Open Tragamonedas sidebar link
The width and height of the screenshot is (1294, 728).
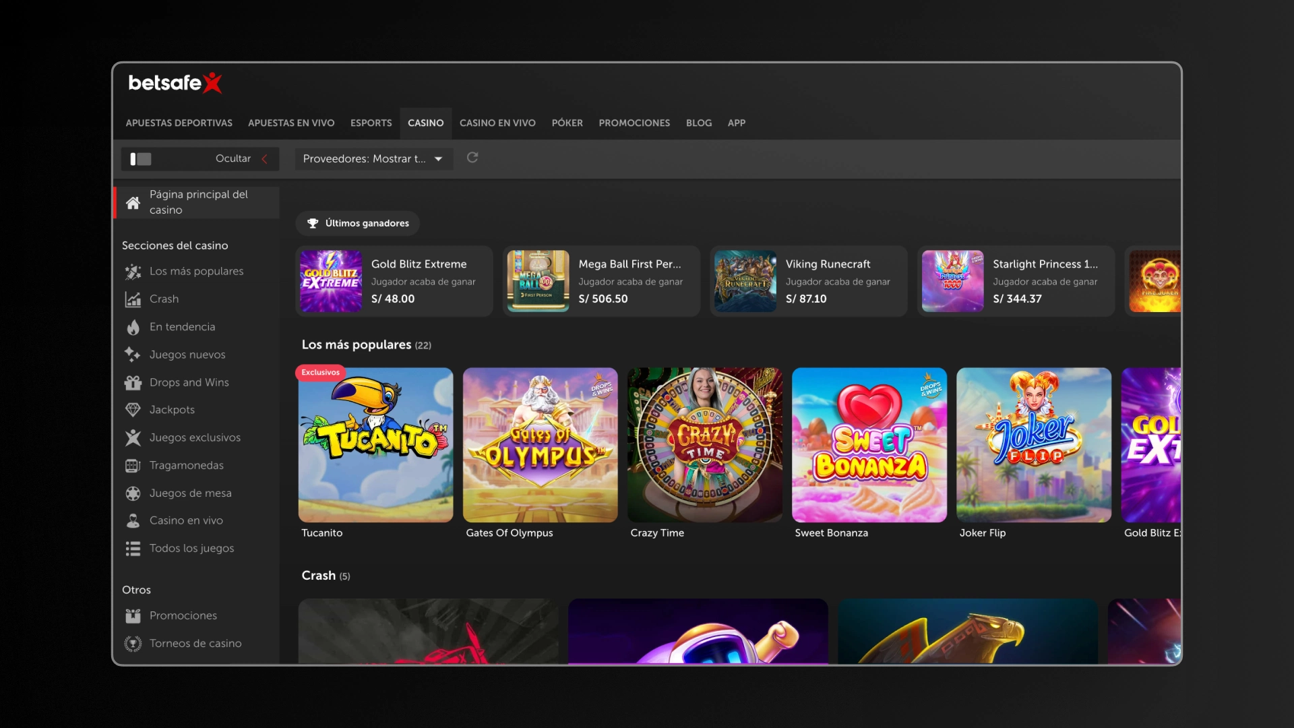tap(186, 465)
